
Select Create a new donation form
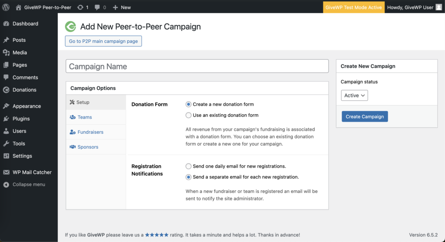(x=189, y=104)
